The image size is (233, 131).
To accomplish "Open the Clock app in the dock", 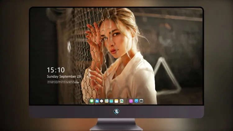I will click(102, 101).
